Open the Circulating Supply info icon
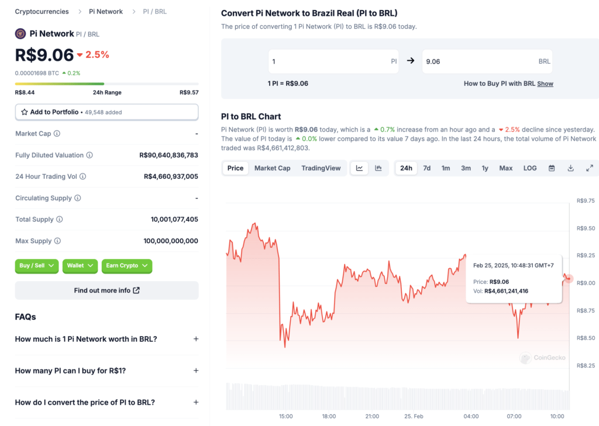The height and width of the screenshot is (426, 599). 78,198
